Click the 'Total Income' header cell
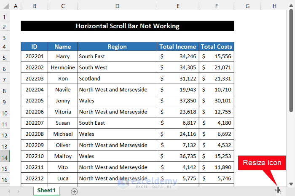295x196 pixels. (x=178, y=47)
